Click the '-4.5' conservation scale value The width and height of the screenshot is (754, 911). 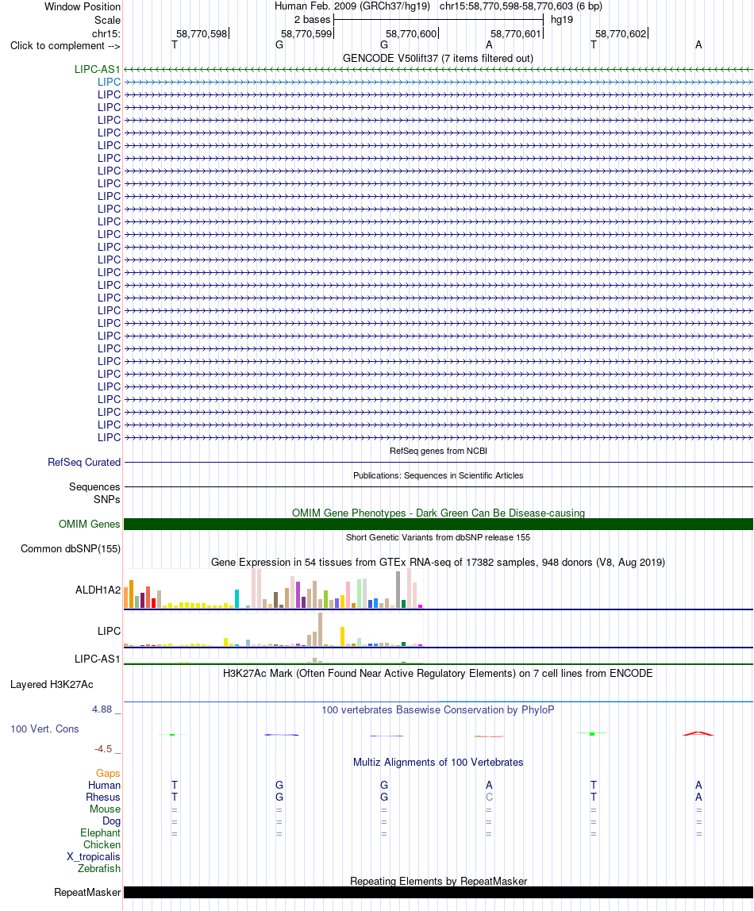pyautogui.click(x=103, y=749)
